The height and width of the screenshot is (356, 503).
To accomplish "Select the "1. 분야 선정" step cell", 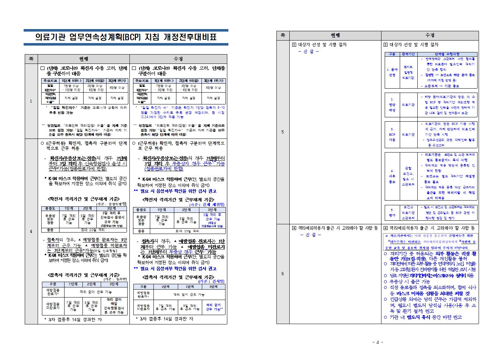I will click(392, 72).
